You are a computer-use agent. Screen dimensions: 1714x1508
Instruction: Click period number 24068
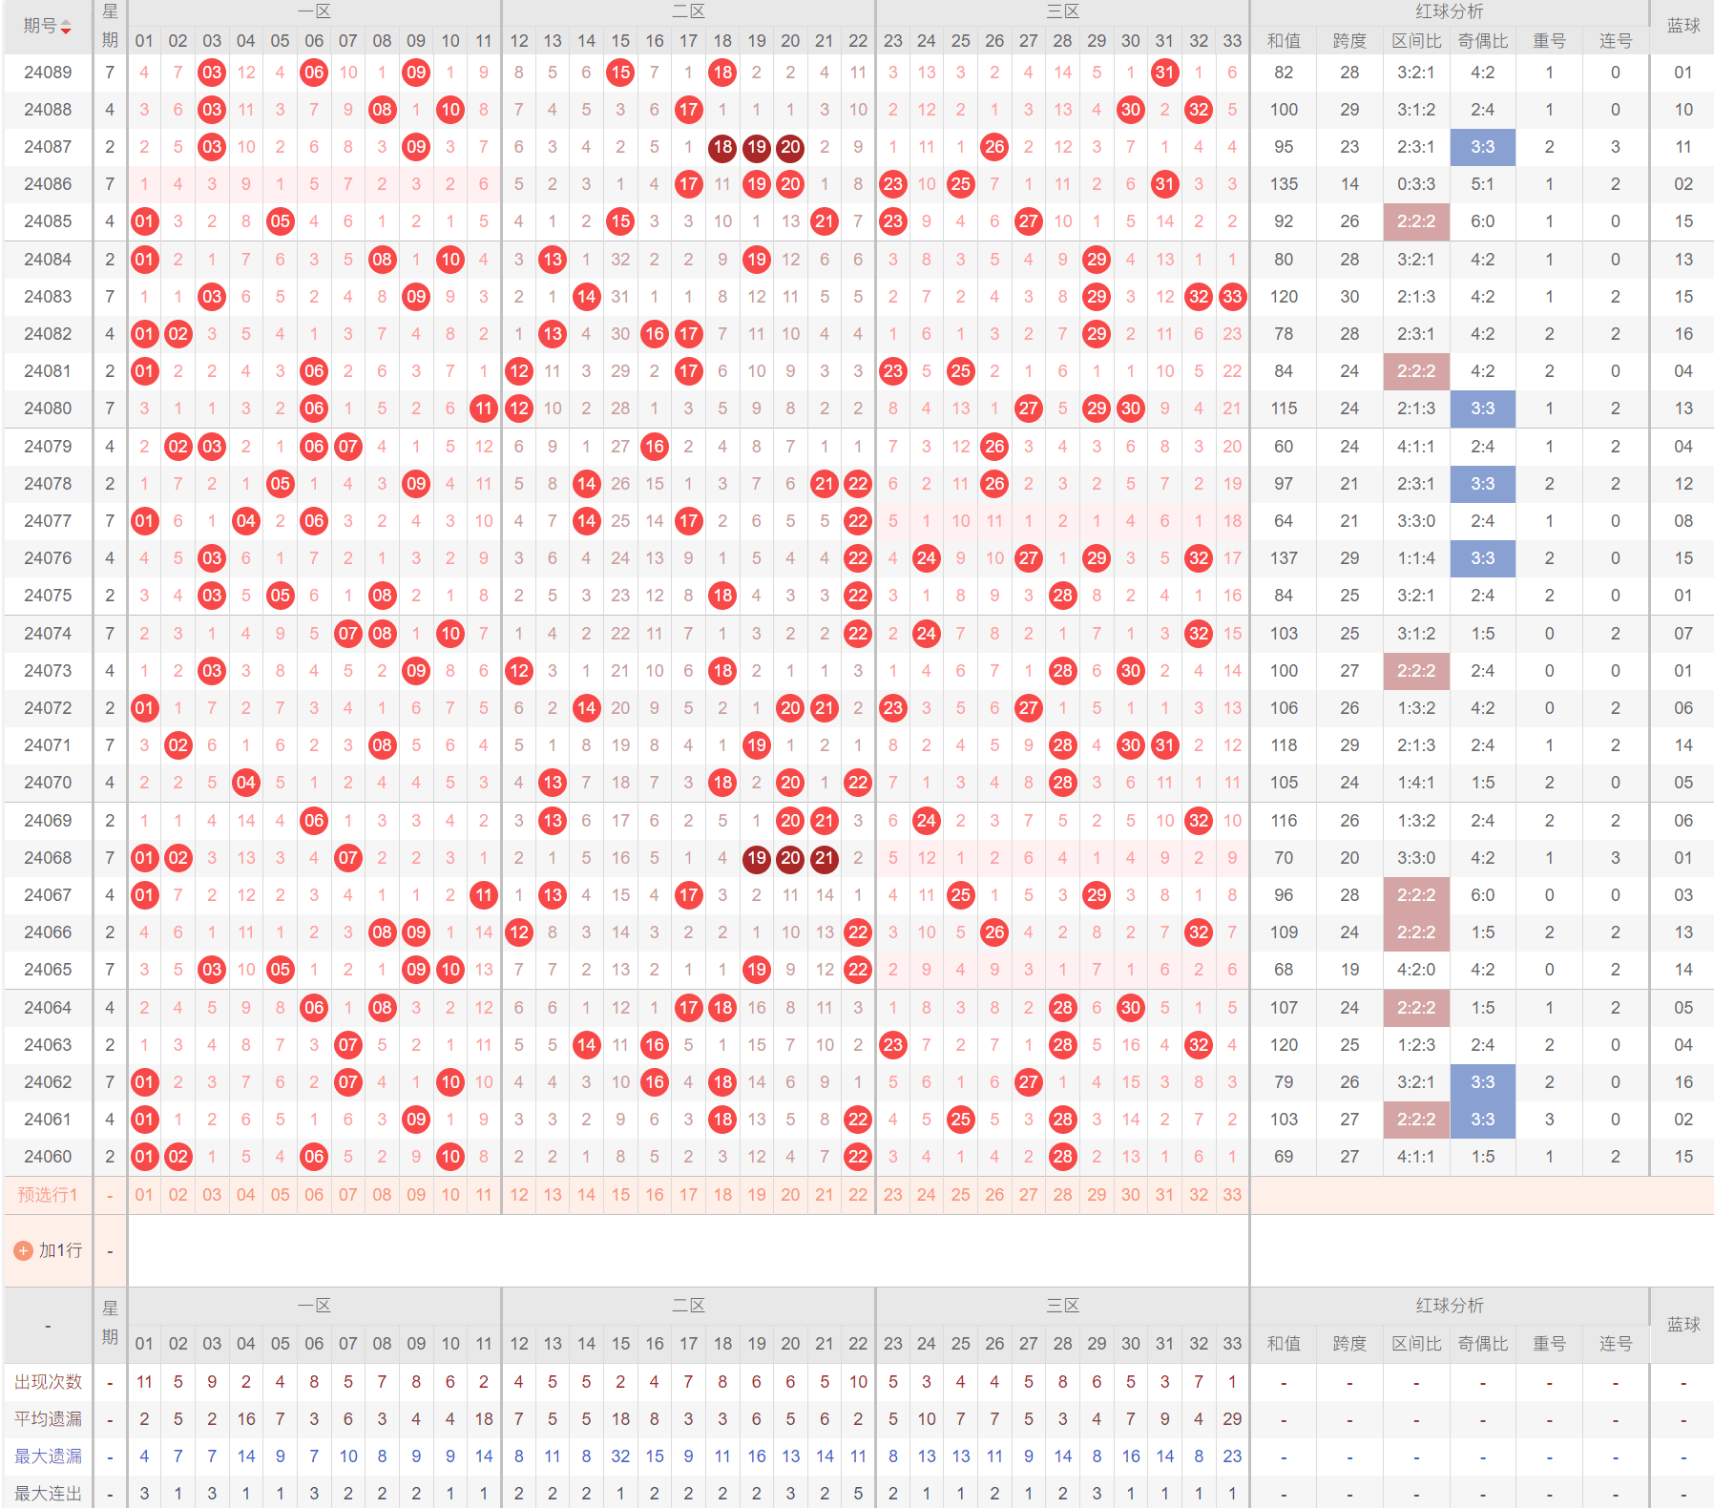point(48,858)
